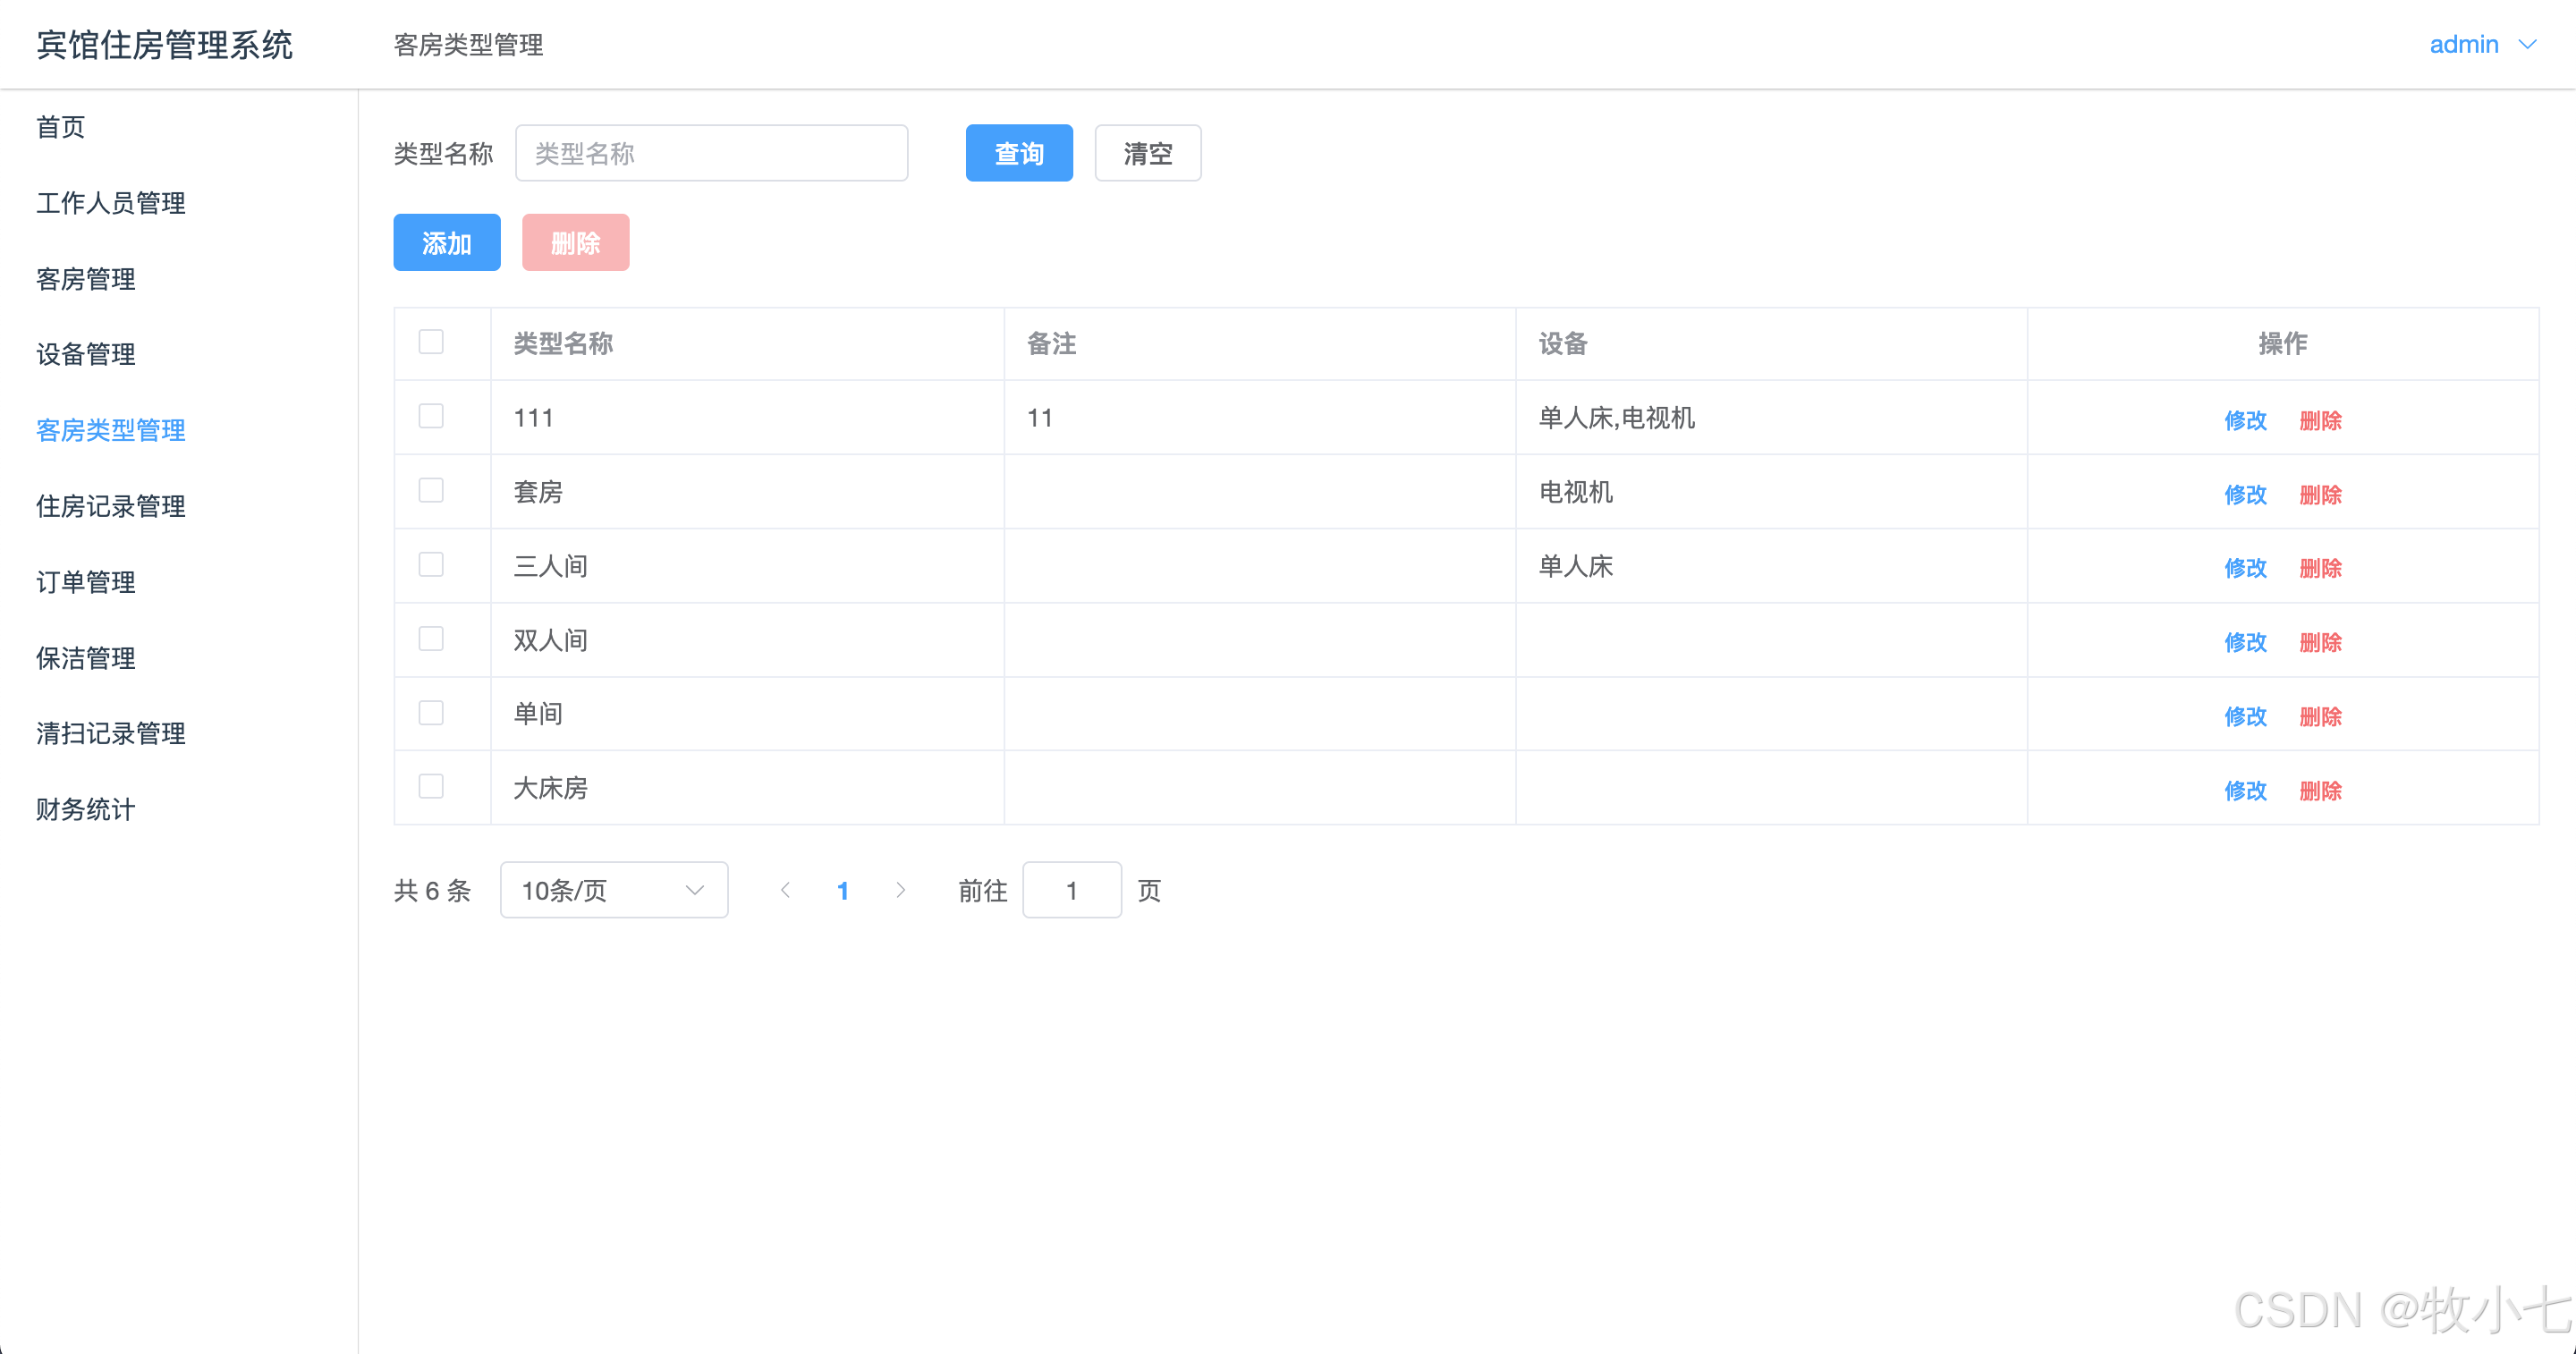2576x1354 pixels.
Task: Open 设备管理 in the sidebar
Action: pos(86,354)
